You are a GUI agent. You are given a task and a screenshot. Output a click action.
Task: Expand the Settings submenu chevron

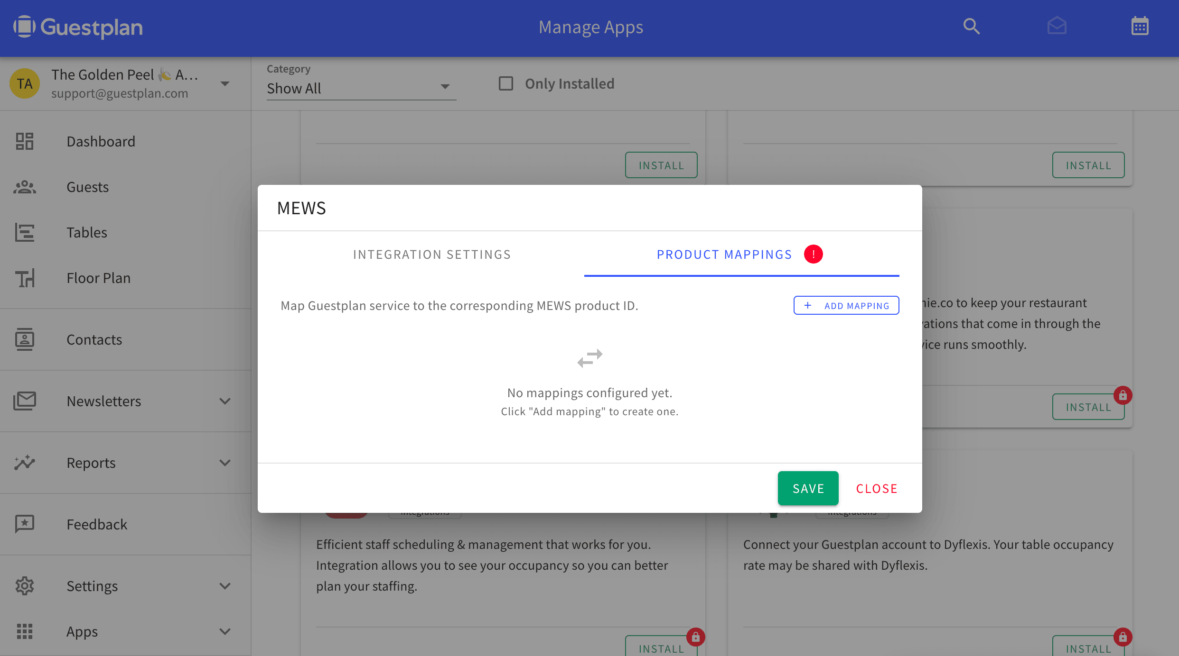tap(225, 586)
